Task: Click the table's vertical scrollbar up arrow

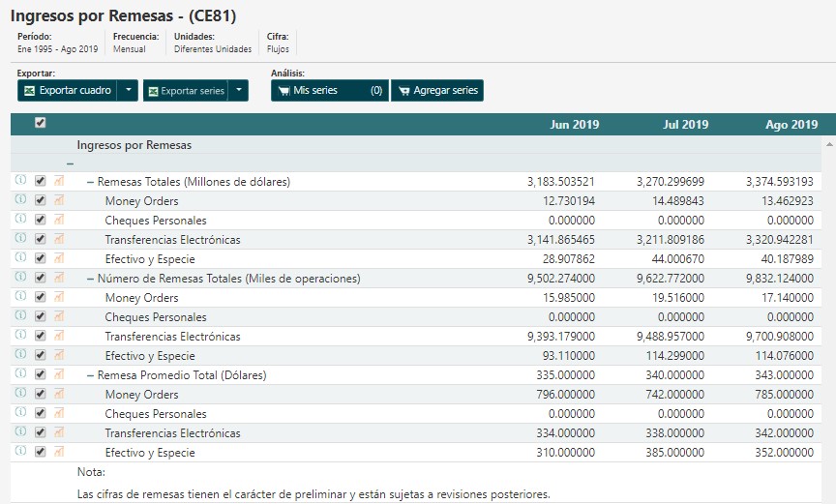Action: pyautogui.click(x=829, y=143)
